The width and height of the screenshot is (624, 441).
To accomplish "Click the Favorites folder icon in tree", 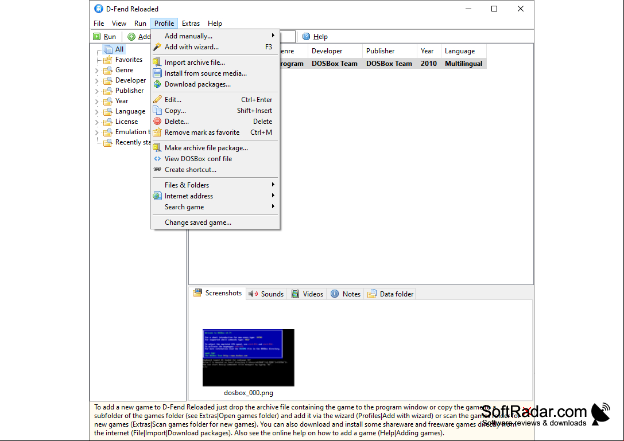I will coord(107,60).
